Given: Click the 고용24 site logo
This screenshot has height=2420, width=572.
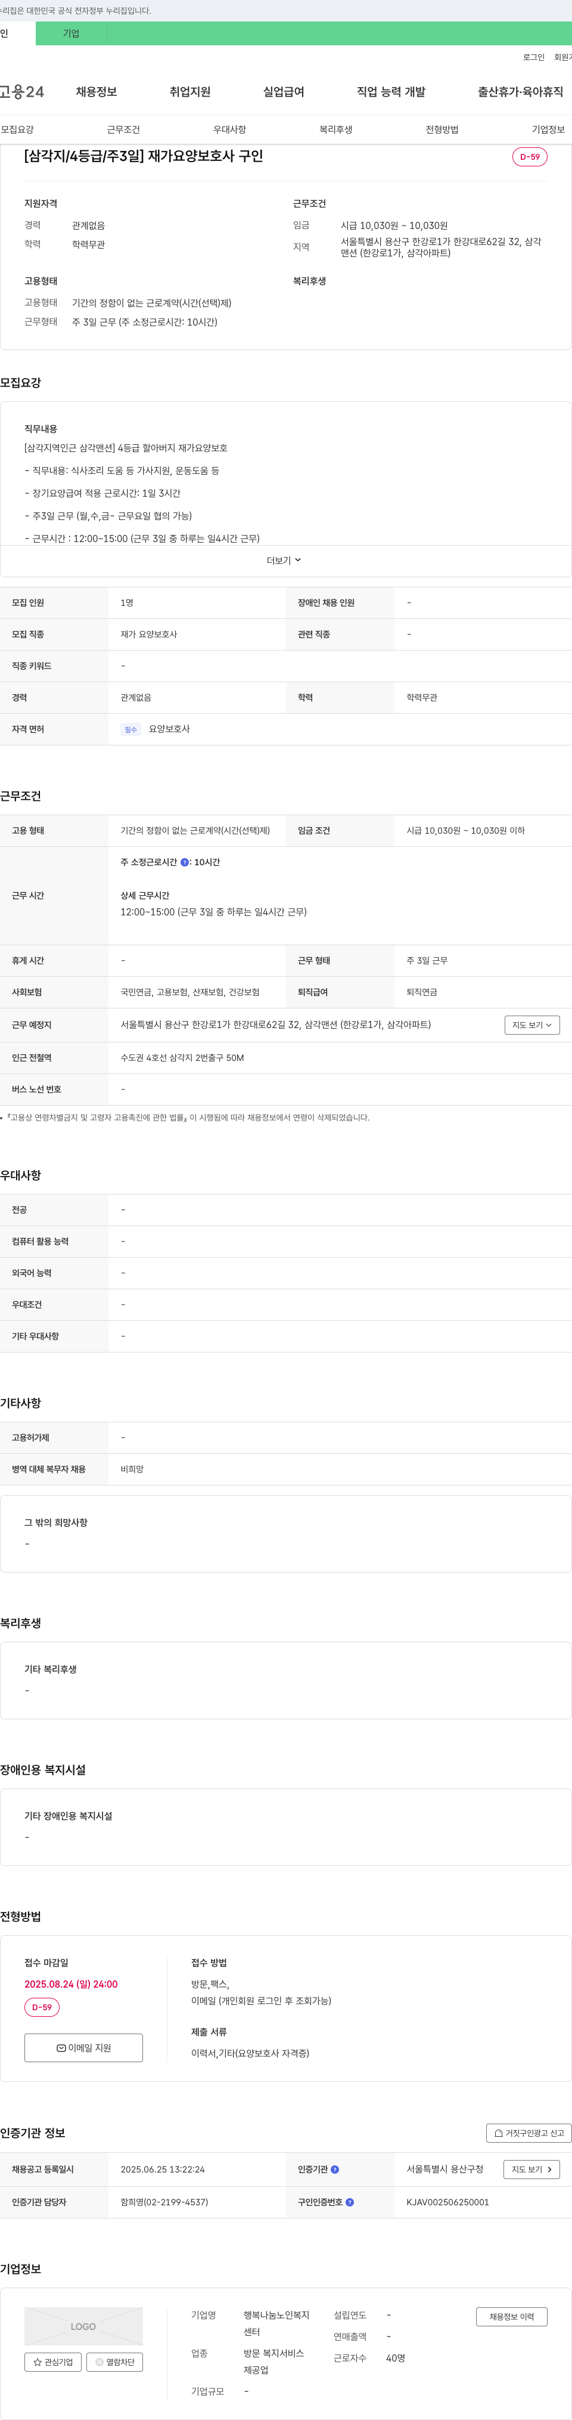Looking at the screenshot, I should click(x=21, y=92).
